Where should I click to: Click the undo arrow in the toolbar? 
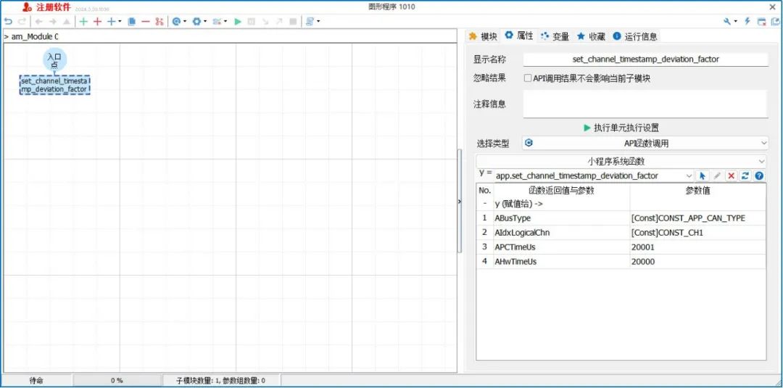pyautogui.click(x=8, y=22)
